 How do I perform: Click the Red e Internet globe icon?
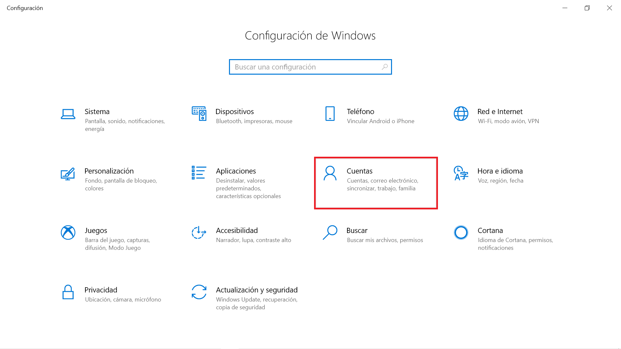pos(461,113)
